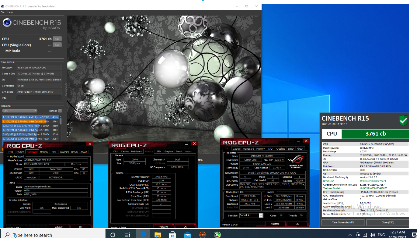Show hidden tray icons chevron

350,235
